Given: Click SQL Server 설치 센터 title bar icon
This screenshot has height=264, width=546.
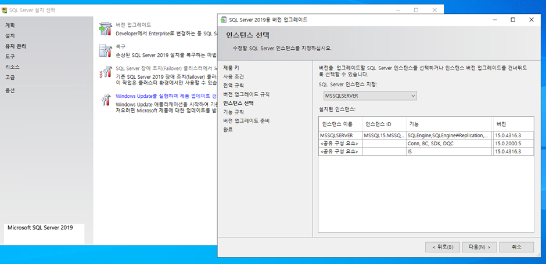Looking at the screenshot, I should click(x=5, y=10).
